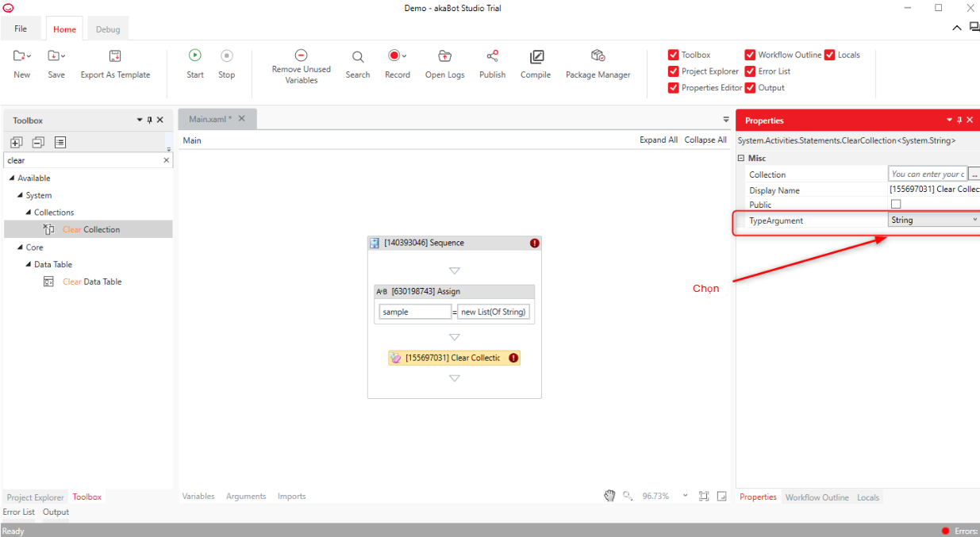Click the Publish icon
The width and height of the screenshot is (980, 537).
(492, 56)
